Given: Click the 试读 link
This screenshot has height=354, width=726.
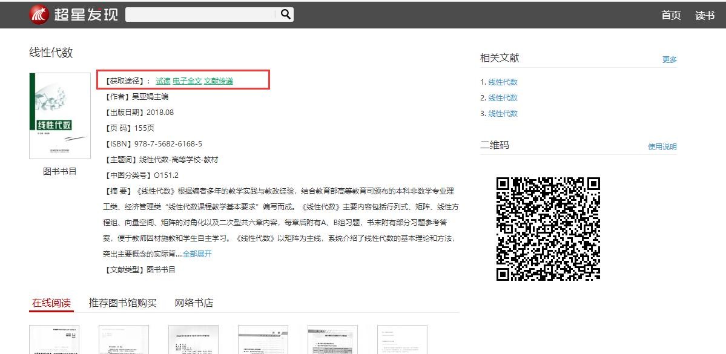Looking at the screenshot, I should (163, 81).
